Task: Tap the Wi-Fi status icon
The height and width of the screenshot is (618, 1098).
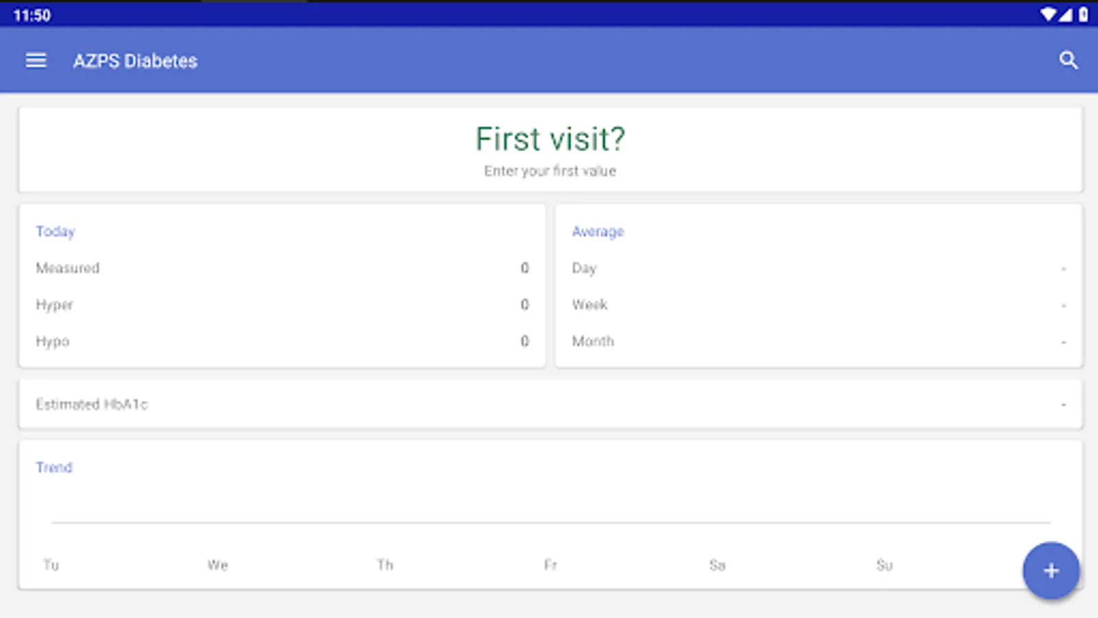Action: (x=1048, y=14)
